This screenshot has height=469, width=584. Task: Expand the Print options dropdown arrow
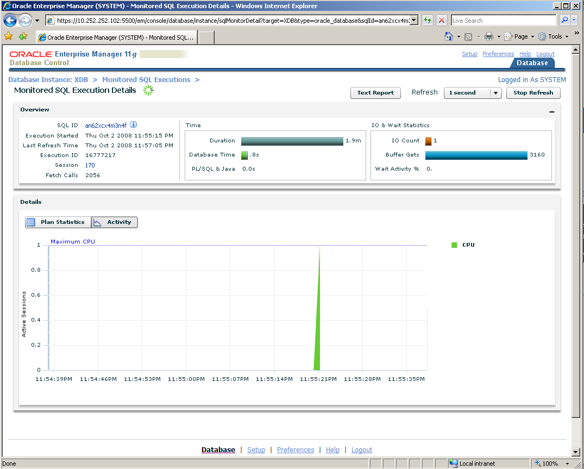pos(499,36)
